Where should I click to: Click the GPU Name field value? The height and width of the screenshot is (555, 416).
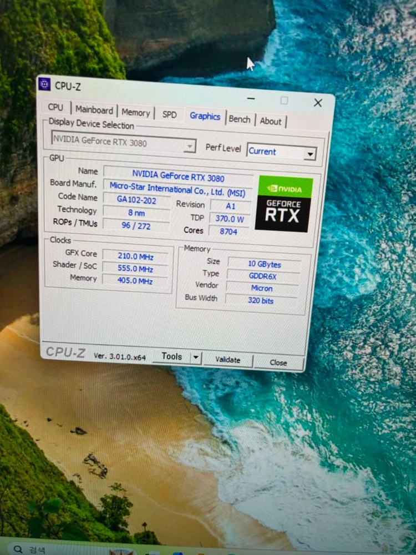[x=178, y=175]
